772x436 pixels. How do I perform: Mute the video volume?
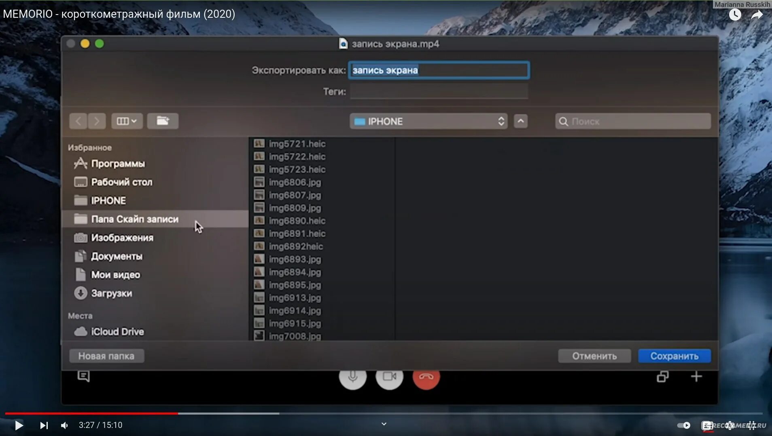point(64,425)
